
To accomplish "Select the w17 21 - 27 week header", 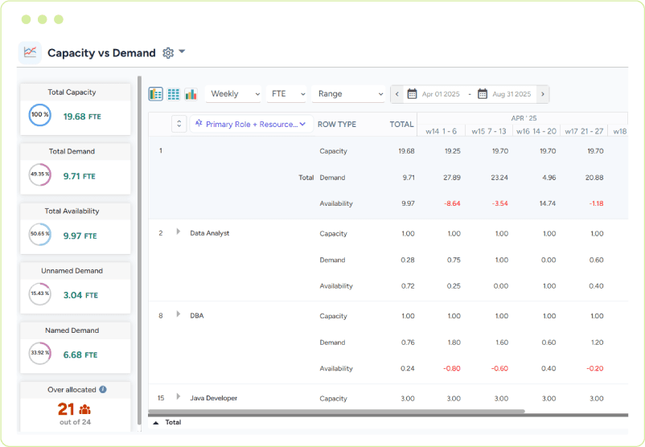I will (x=584, y=131).
